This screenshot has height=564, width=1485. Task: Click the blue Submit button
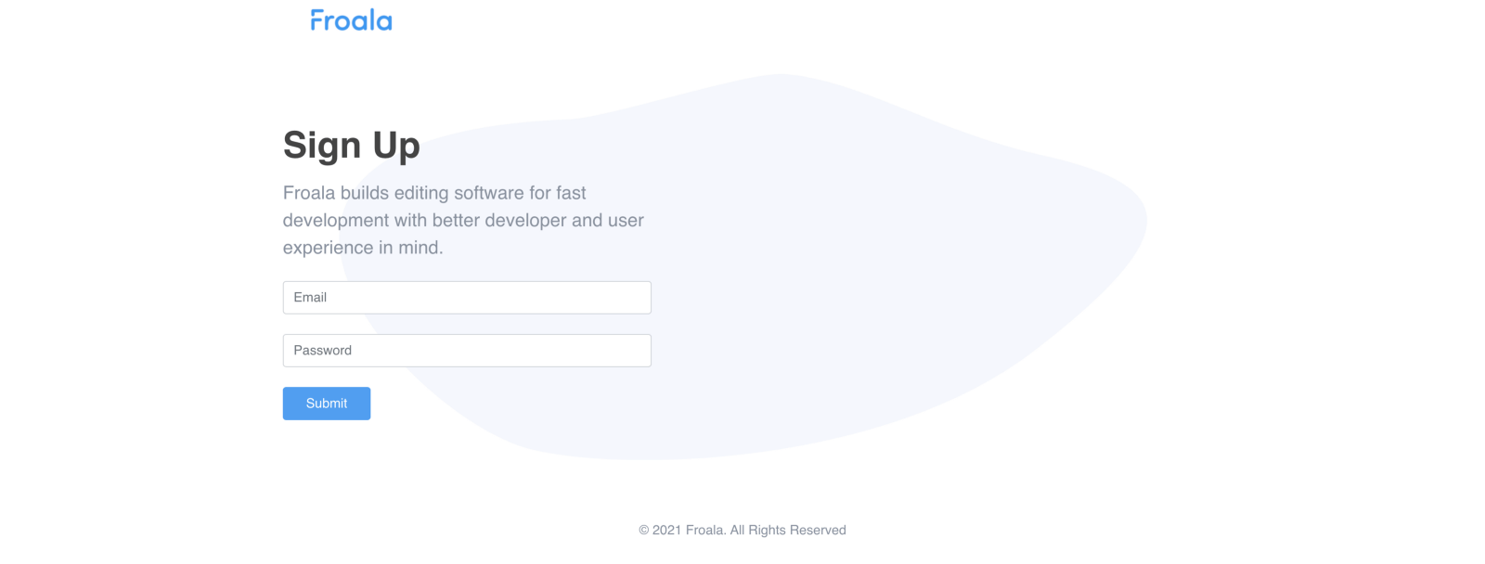[327, 404]
